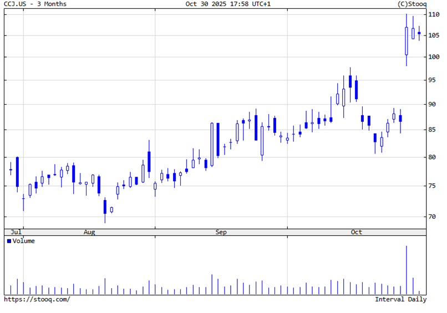Viewport: 447px width, 313px height.
Task: Click the blue Volume legend square
Action: (9, 241)
